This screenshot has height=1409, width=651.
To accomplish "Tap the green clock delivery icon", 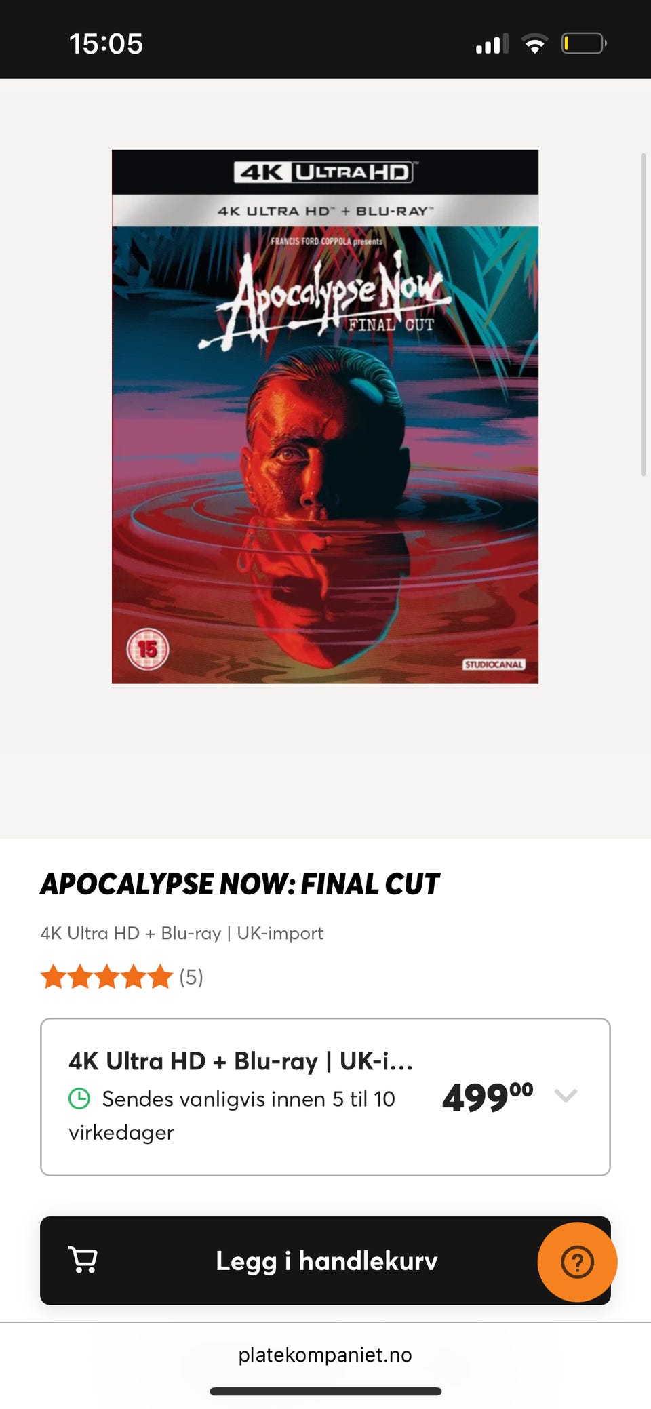I will coord(79,1098).
